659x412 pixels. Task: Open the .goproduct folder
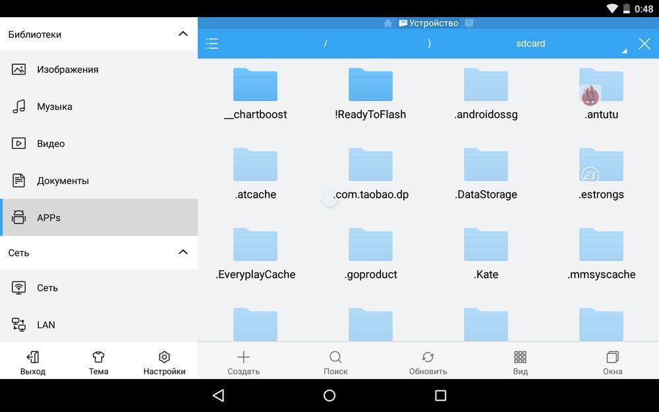pos(370,254)
